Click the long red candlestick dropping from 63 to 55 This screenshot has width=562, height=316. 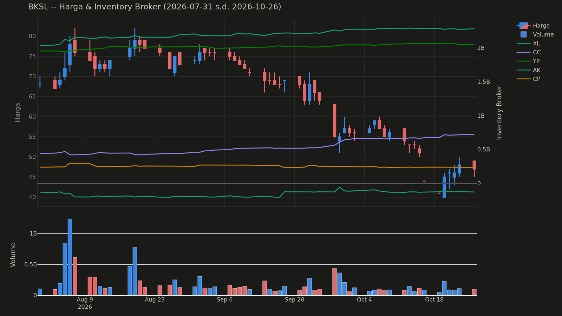coord(334,120)
